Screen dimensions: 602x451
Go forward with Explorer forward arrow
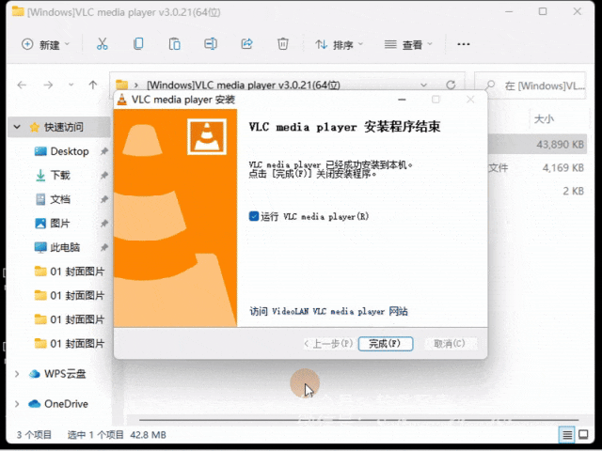pos(48,85)
